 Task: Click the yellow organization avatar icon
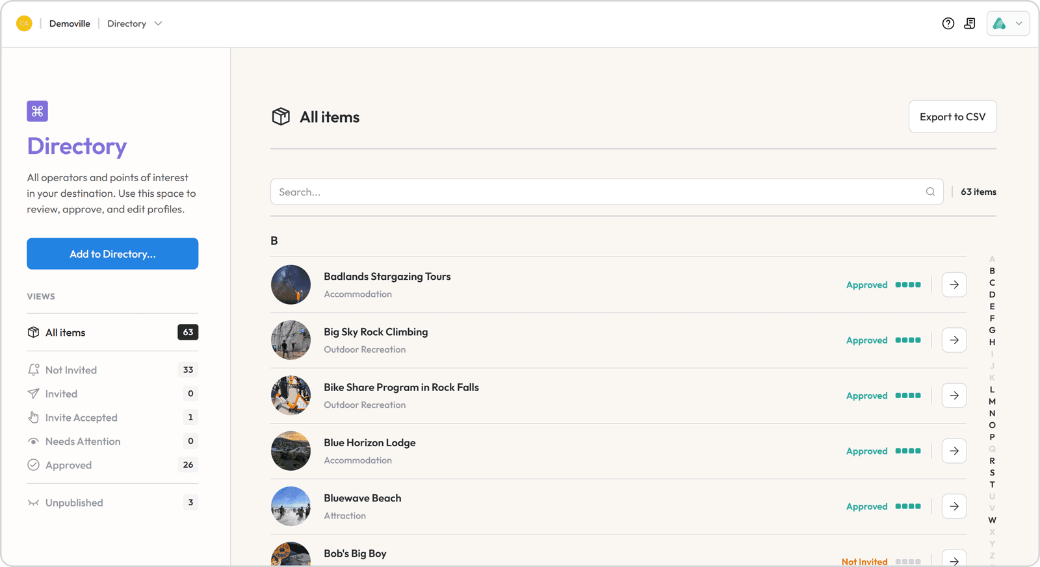(24, 23)
